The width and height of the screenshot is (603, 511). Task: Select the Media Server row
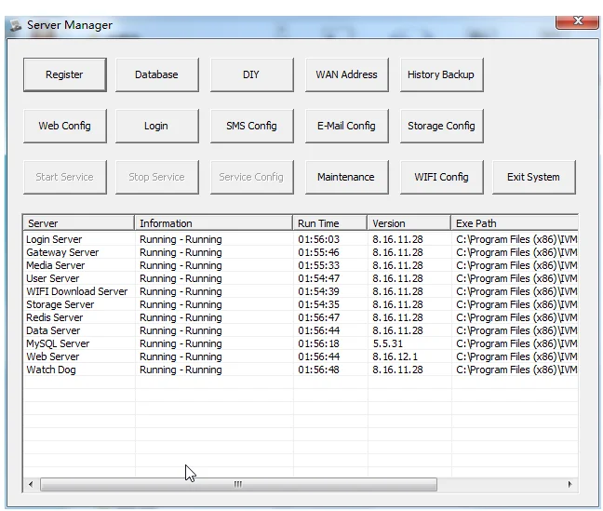click(x=301, y=265)
